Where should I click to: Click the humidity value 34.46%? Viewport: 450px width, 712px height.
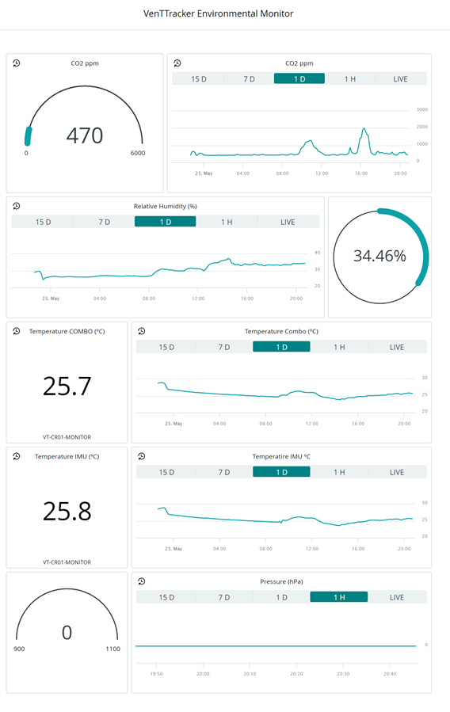[379, 256]
